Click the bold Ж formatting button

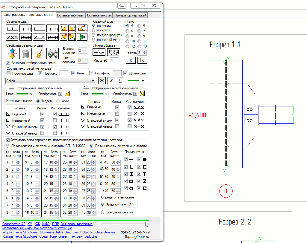[102, 81]
